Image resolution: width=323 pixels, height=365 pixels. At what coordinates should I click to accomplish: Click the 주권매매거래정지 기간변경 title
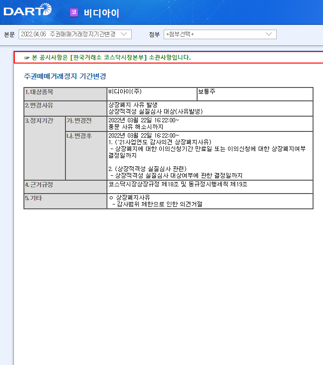65,76
